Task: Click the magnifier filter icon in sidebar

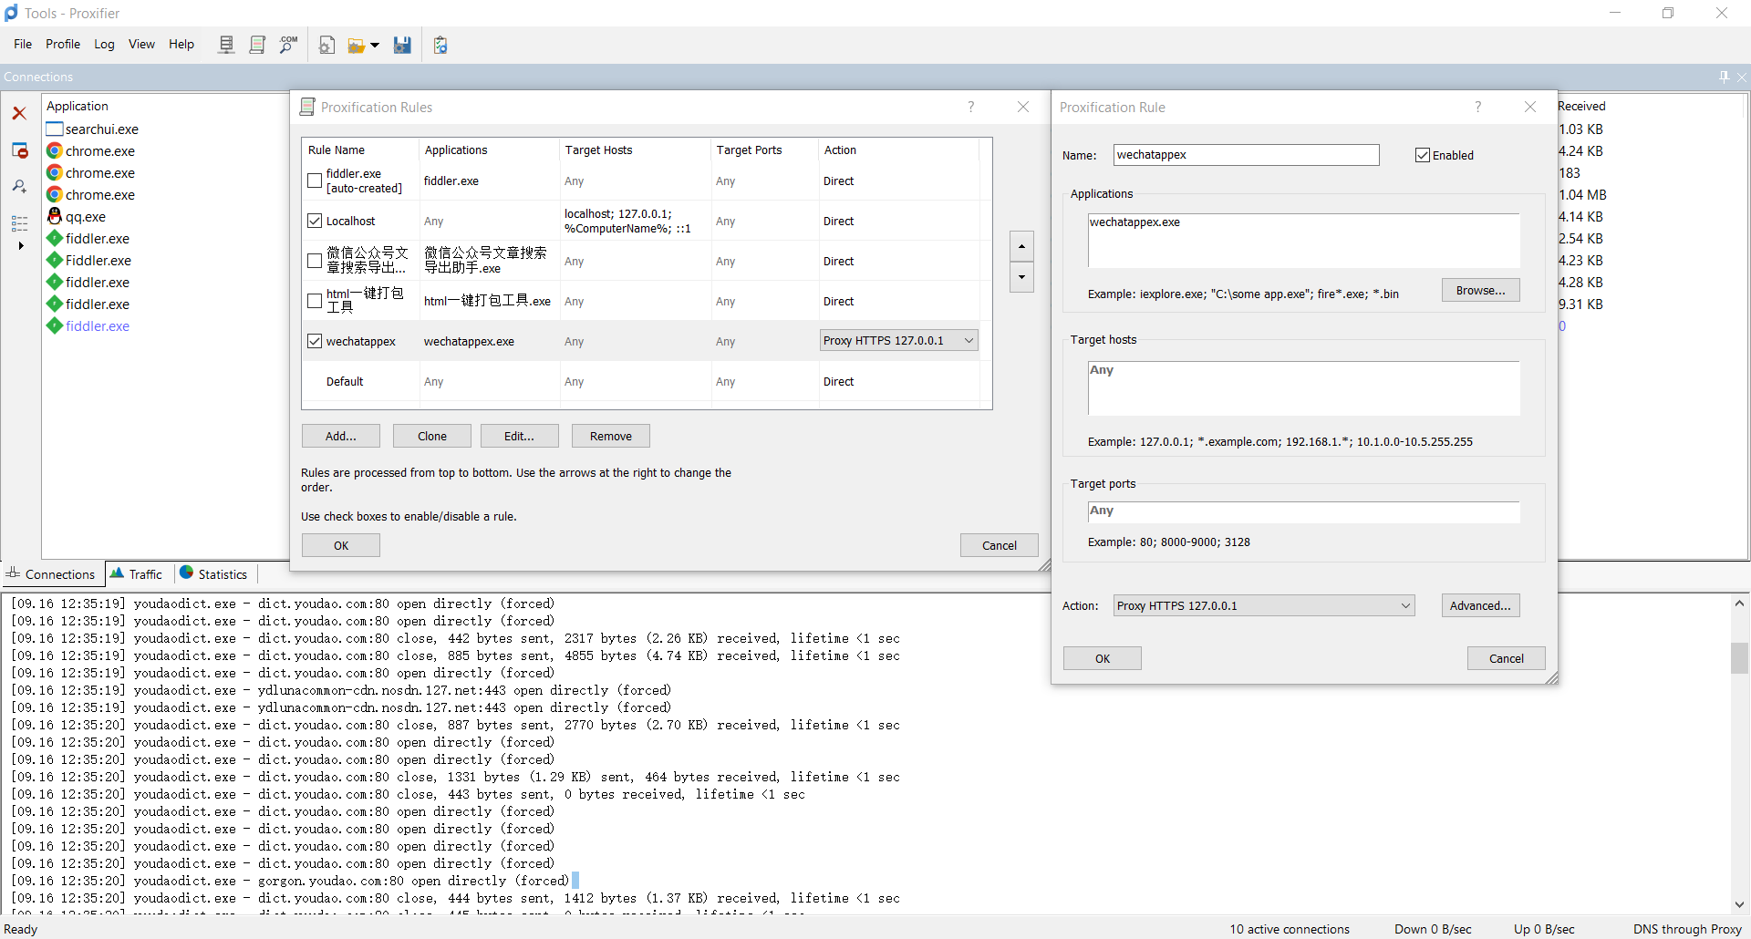Action: tap(19, 186)
